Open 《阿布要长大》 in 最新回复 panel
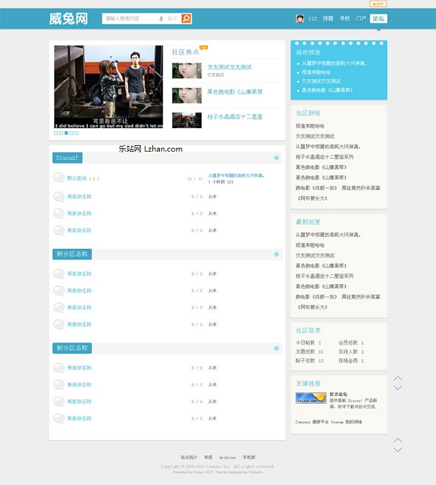Screen dimensions: 436x485 tap(312, 307)
